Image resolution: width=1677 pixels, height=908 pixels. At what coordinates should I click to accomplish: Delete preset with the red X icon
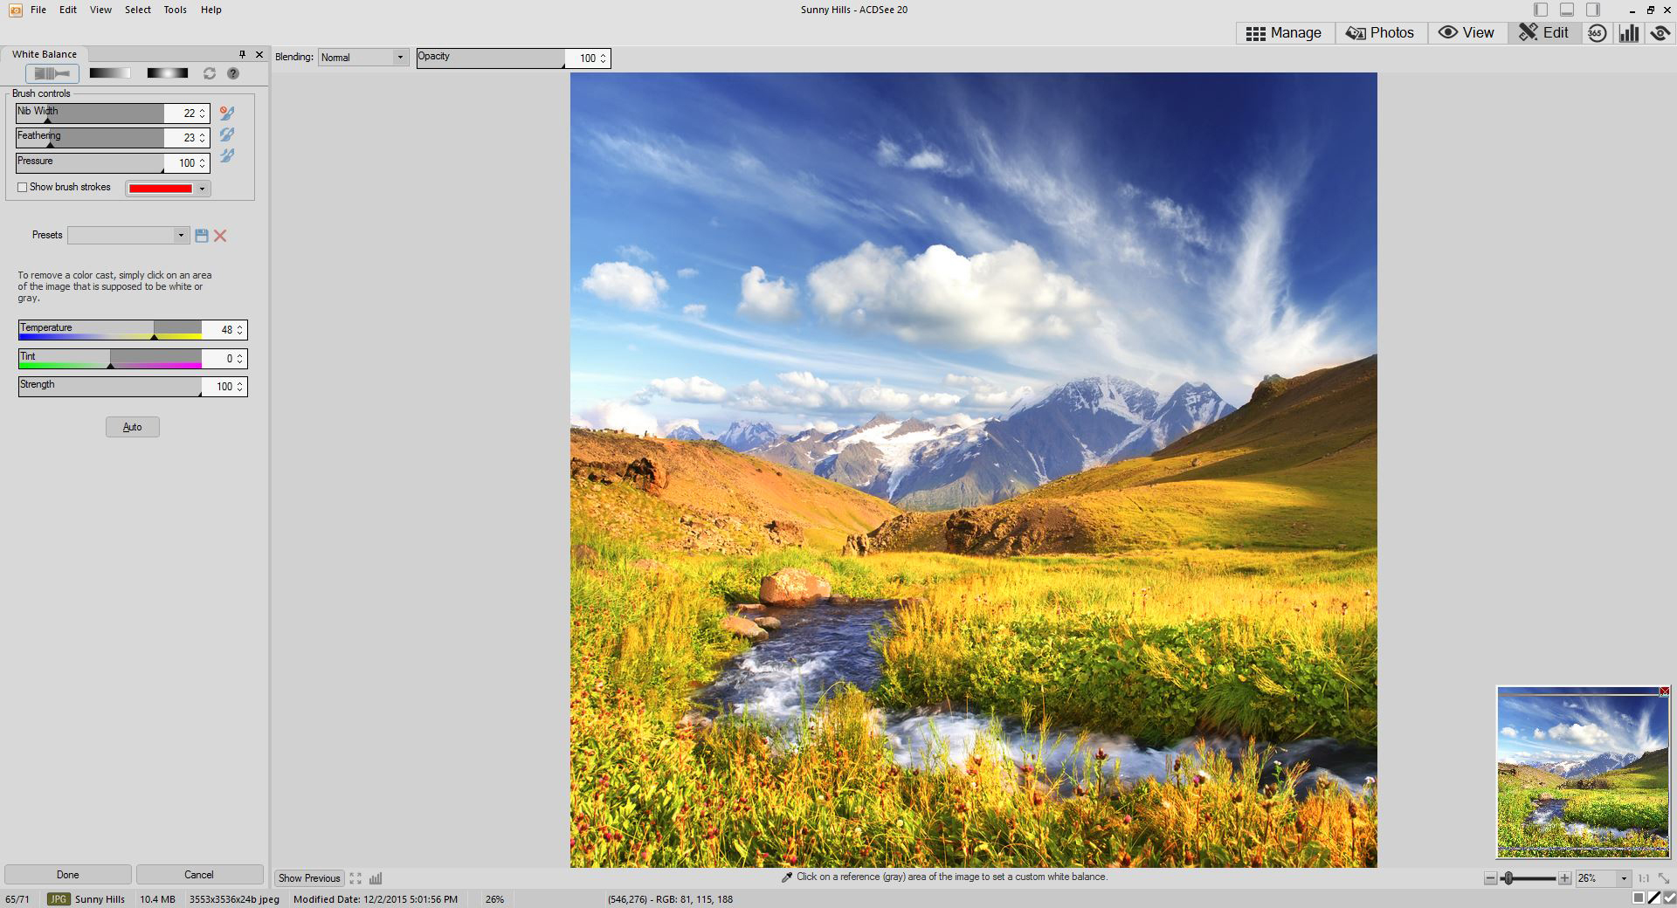pos(220,236)
